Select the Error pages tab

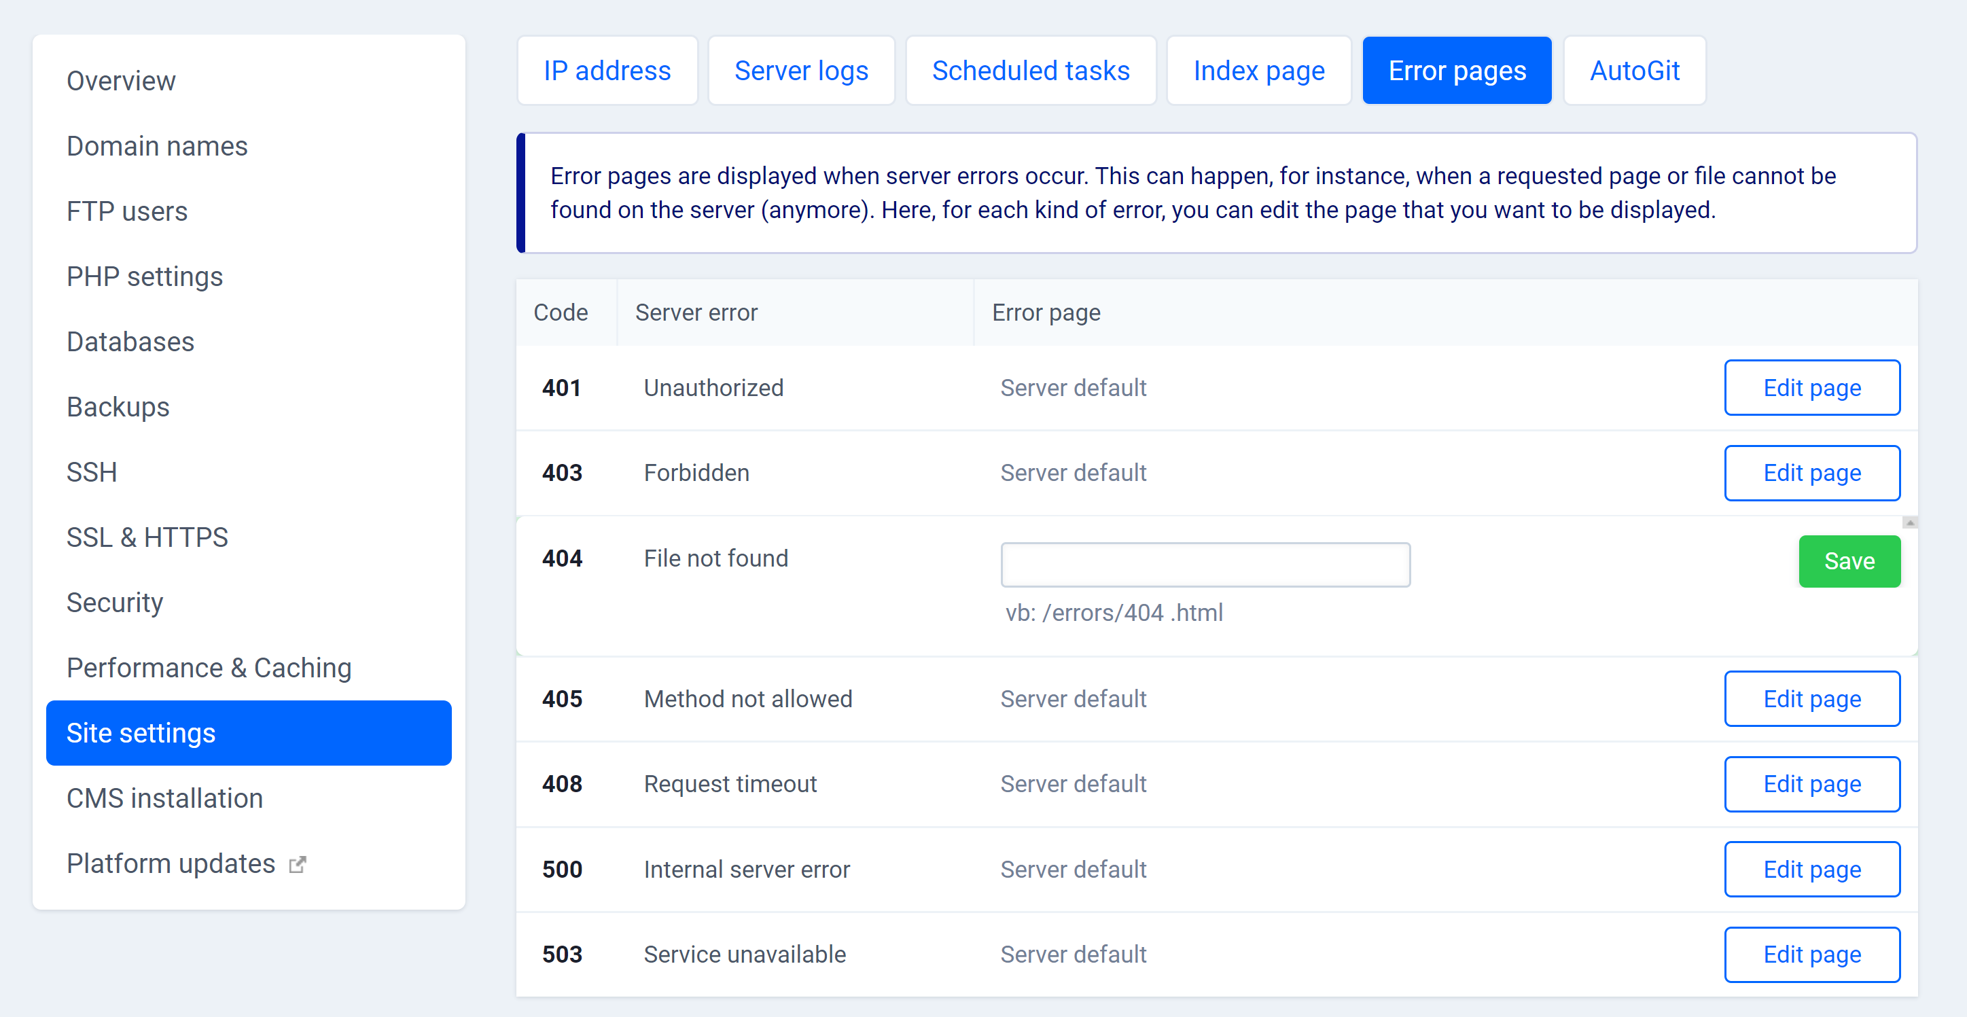point(1456,69)
